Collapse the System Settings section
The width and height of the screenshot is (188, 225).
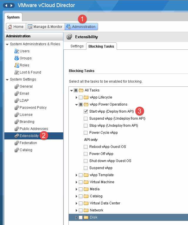(x=7, y=80)
